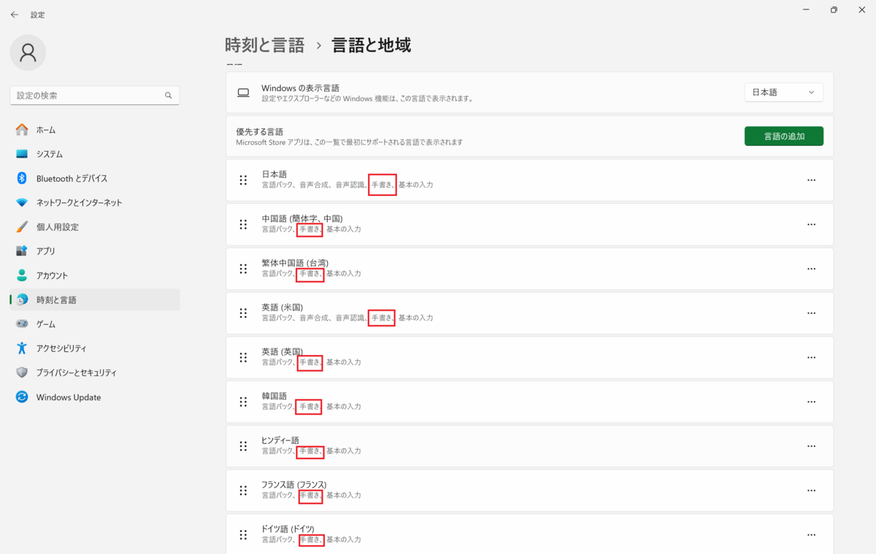This screenshot has width=876, height=554.
Task: Click the 時刻と言語 breadcrumb link
Action: [265, 45]
